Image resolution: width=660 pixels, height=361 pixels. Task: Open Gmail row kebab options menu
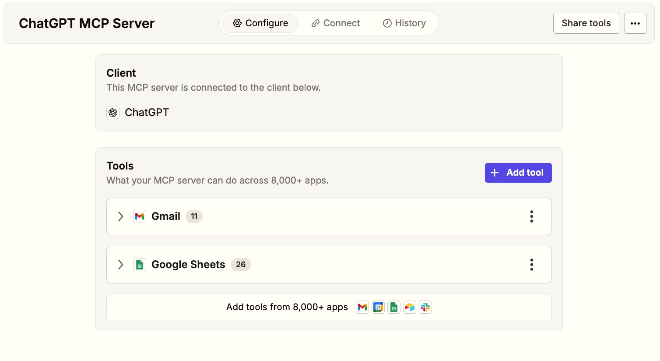(532, 216)
